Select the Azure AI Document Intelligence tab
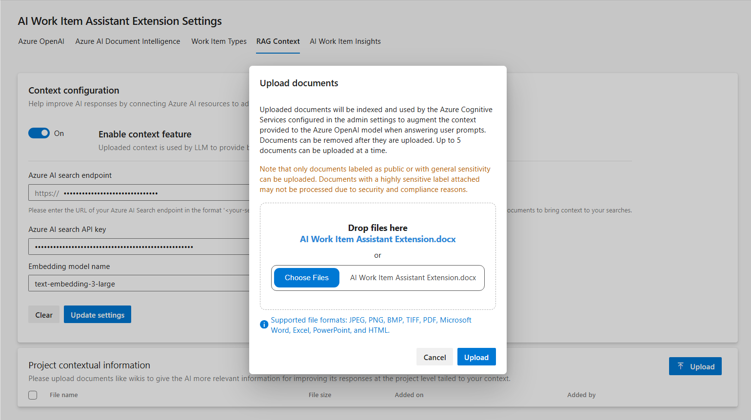This screenshot has width=751, height=420. [127, 41]
